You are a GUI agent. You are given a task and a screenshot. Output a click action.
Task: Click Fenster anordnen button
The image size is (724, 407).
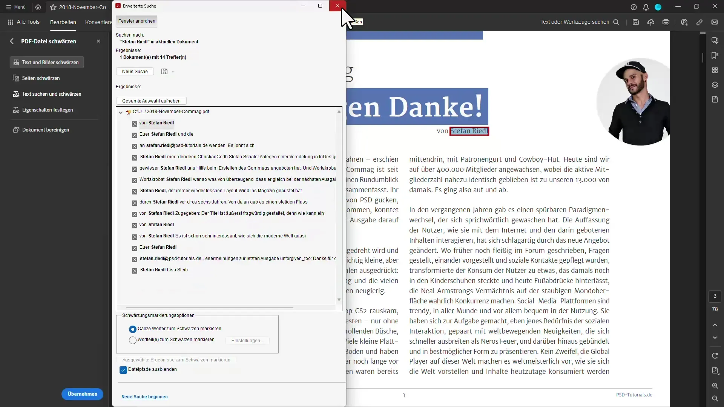(x=137, y=21)
